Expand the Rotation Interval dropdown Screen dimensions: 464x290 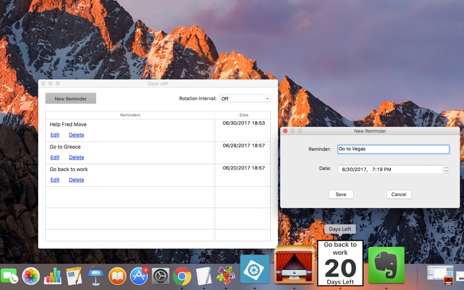pos(245,99)
